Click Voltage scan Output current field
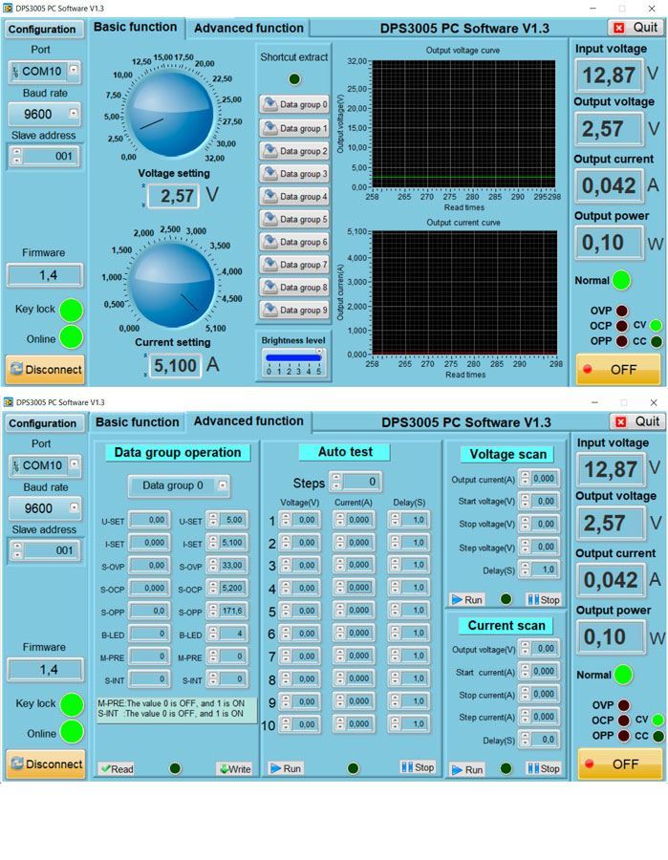 click(x=544, y=479)
